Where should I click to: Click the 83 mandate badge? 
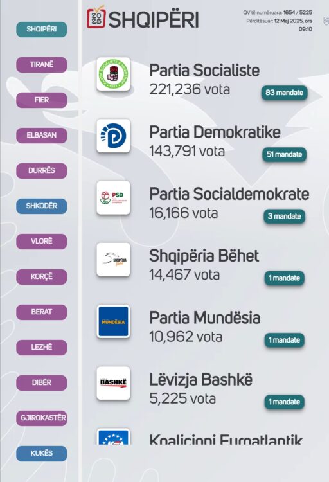coord(285,93)
